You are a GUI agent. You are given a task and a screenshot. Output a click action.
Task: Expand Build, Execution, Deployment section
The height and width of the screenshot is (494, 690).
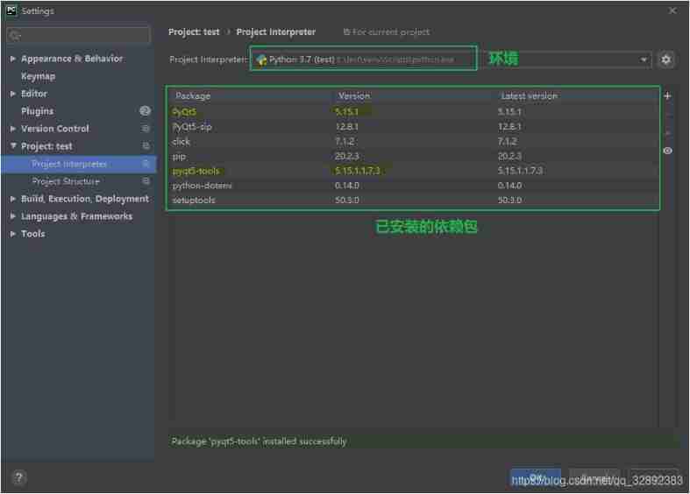pos(13,199)
